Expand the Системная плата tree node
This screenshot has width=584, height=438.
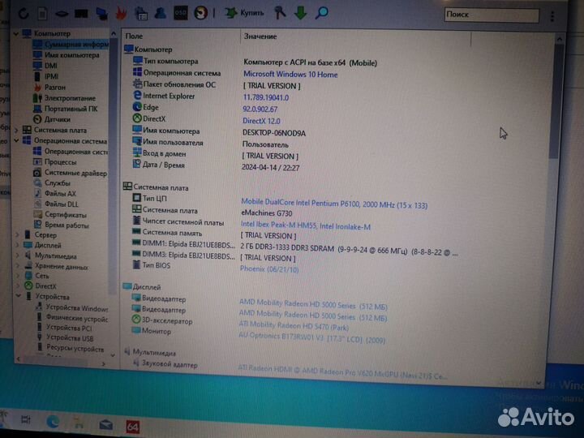click(x=16, y=131)
